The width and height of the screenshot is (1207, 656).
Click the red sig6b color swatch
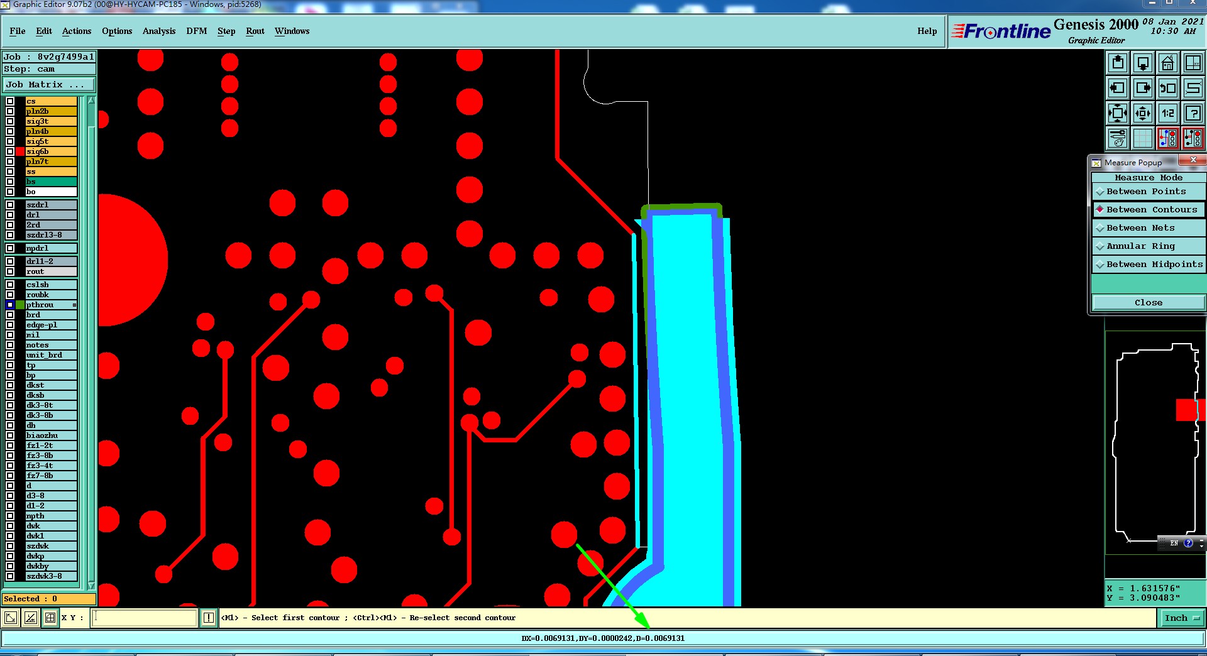[x=21, y=151]
